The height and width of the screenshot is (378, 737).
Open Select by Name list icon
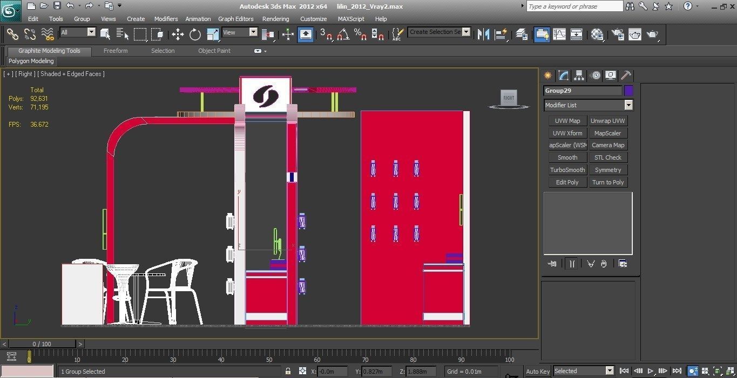[123, 35]
